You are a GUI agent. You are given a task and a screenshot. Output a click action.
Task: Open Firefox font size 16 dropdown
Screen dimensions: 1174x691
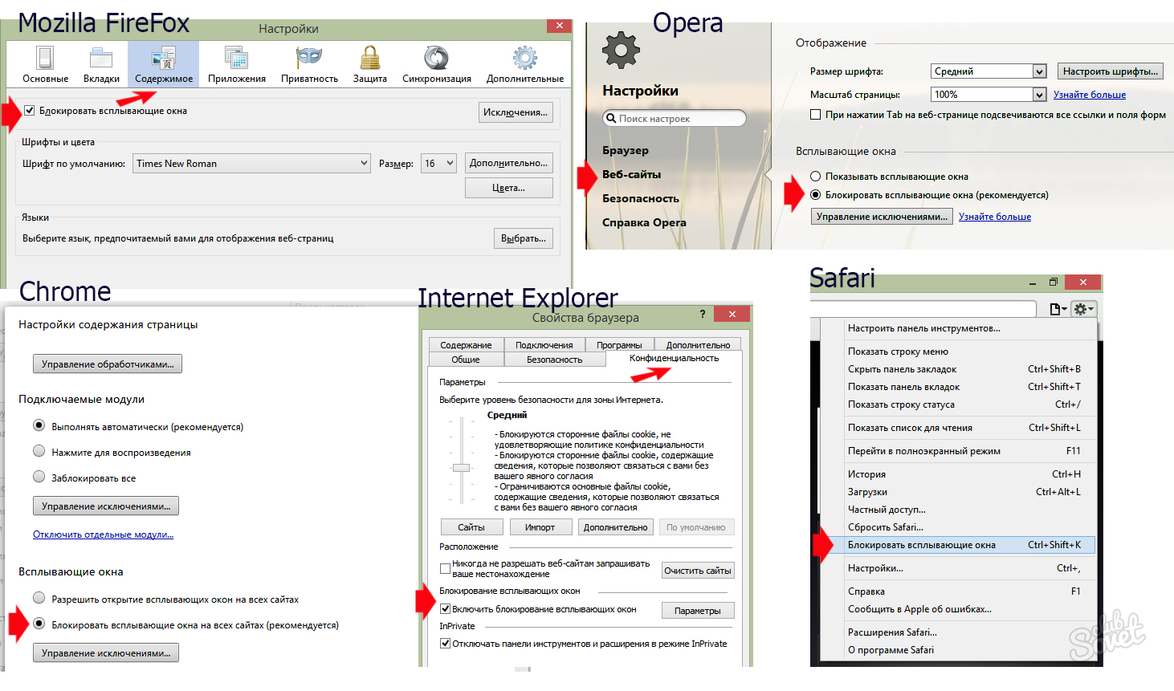tap(438, 163)
